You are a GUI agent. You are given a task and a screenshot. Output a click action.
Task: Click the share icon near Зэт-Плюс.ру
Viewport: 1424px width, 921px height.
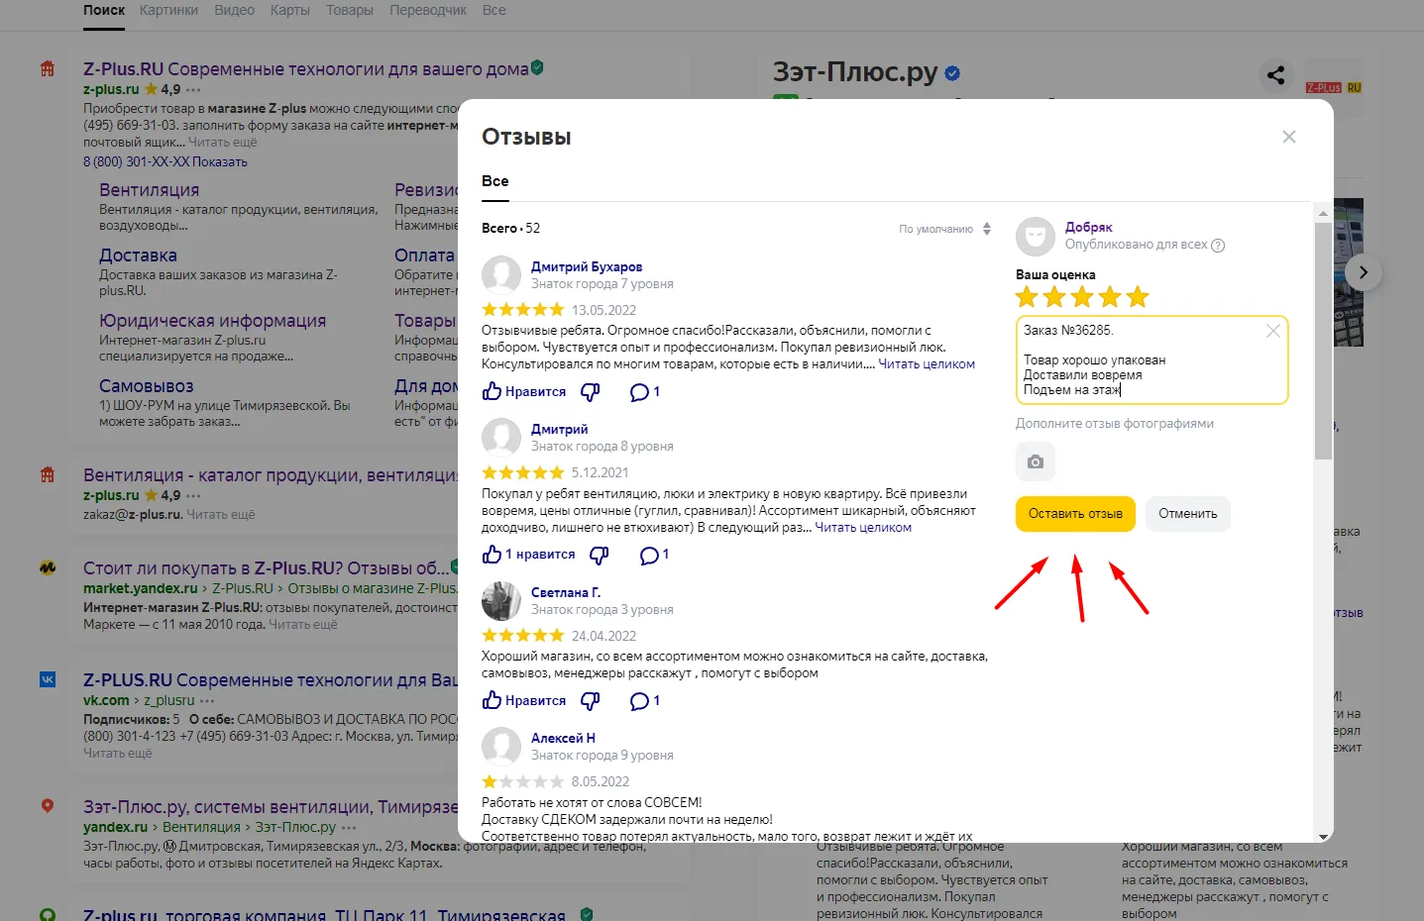point(1276,74)
